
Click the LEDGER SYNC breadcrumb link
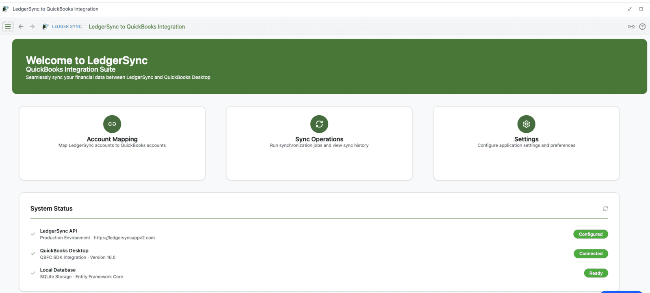pyautogui.click(x=67, y=27)
